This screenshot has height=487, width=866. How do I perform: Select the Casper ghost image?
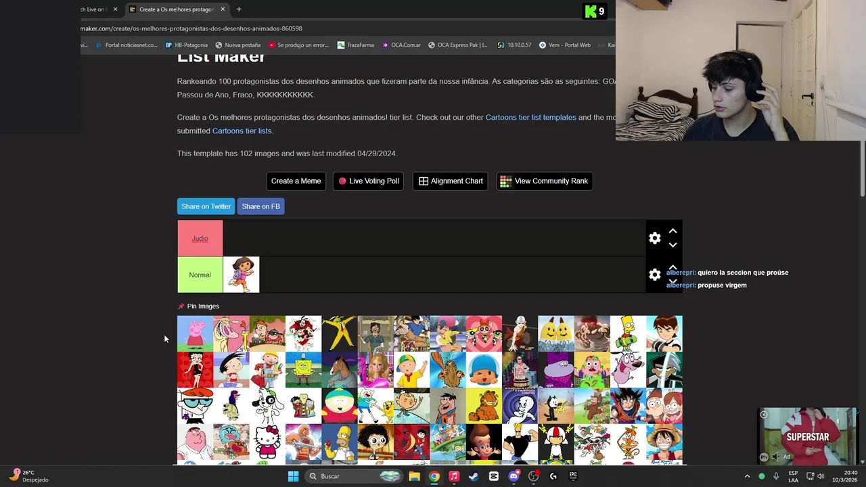point(520,406)
